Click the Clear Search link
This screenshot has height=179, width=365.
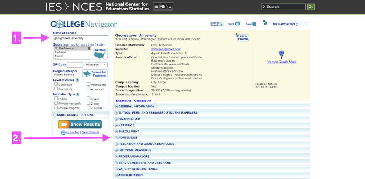[x=90, y=132]
